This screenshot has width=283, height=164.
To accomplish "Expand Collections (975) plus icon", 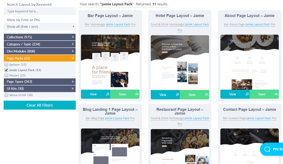I will pos(73,37).
